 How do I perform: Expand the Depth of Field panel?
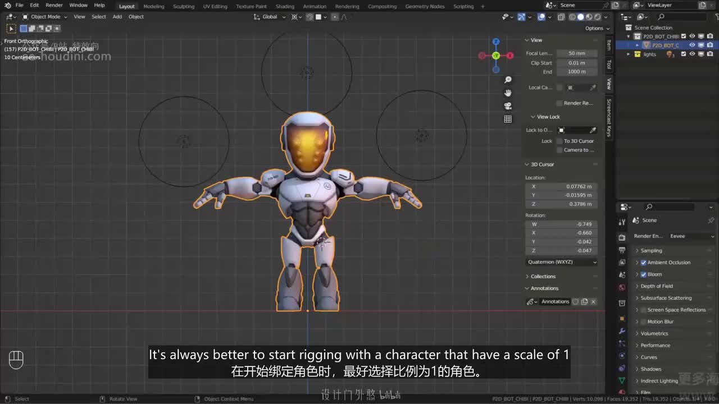[x=657, y=286]
